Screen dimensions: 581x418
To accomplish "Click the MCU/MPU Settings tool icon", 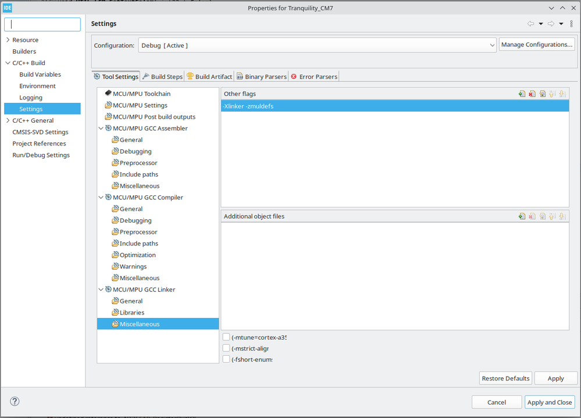I will coord(108,105).
